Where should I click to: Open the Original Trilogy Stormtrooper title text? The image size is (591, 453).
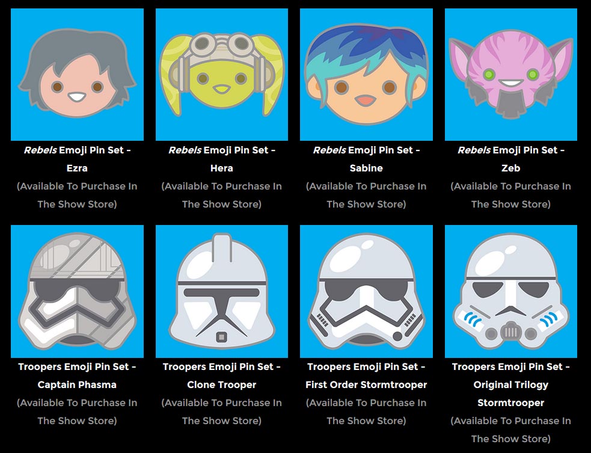click(510, 385)
